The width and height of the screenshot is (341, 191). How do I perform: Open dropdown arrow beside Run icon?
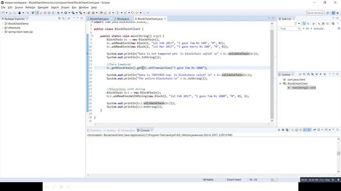pyautogui.click(x=69, y=13)
